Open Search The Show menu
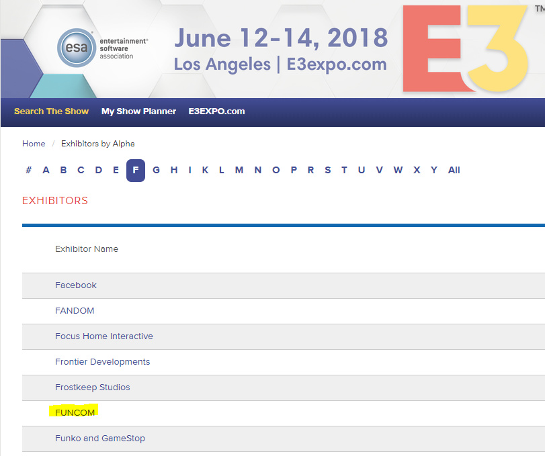The image size is (545, 456). (x=52, y=111)
